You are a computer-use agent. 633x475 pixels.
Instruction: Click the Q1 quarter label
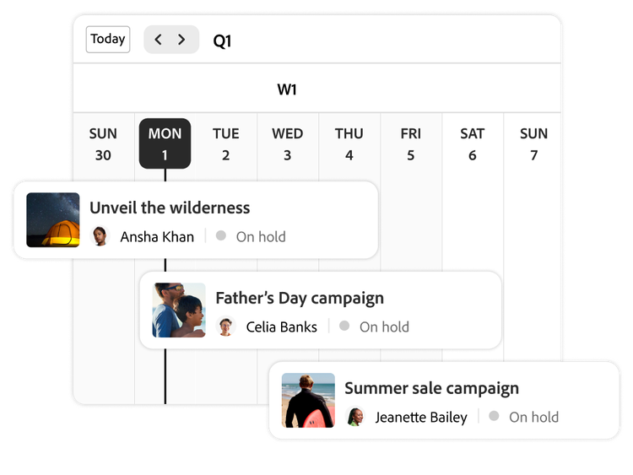pos(222,40)
